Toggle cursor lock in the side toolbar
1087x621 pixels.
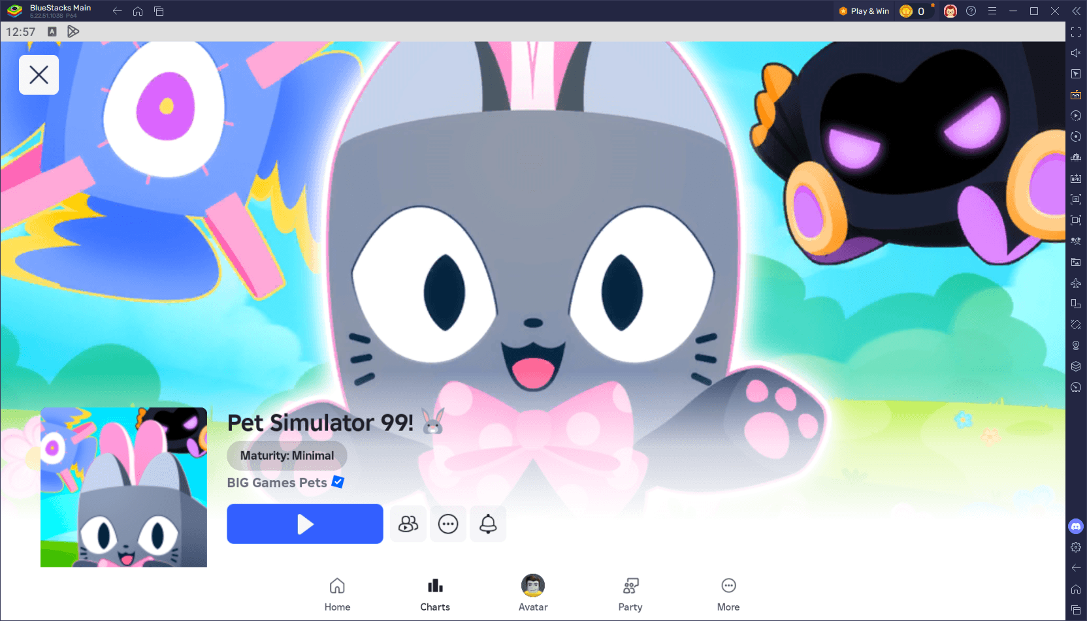click(1076, 74)
